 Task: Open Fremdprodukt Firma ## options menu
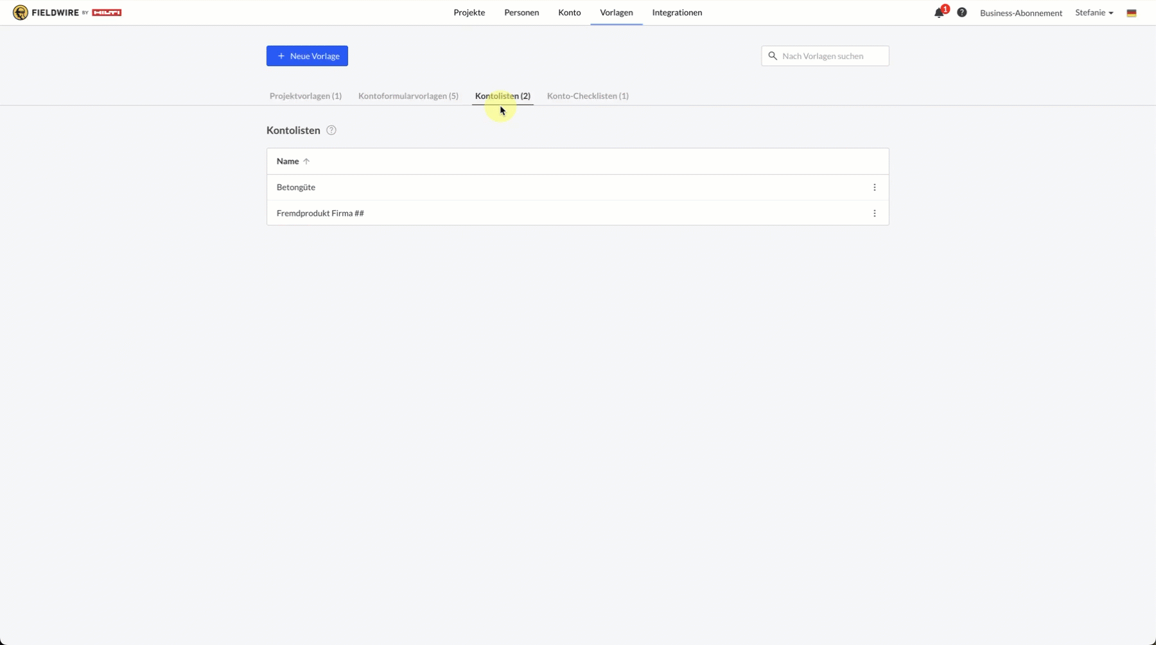tap(874, 213)
